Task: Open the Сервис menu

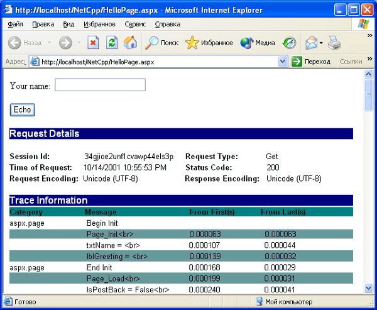Action: click(x=135, y=24)
